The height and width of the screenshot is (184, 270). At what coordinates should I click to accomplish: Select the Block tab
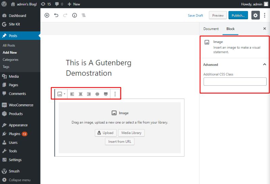[x=231, y=29]
